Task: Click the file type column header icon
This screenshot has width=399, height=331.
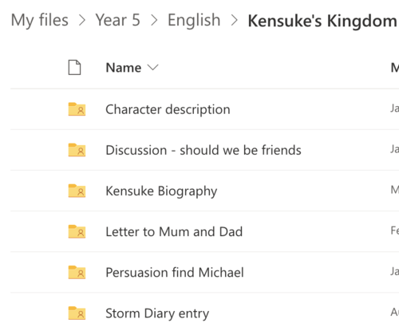Action: pyautogui.click(x=74, y=68)
